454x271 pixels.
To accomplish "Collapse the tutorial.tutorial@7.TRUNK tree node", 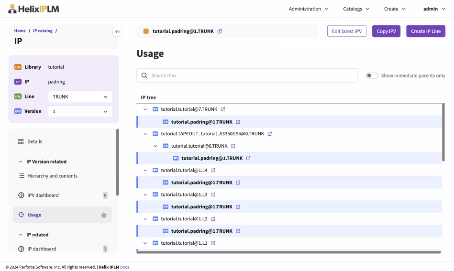I will point(145,109).
